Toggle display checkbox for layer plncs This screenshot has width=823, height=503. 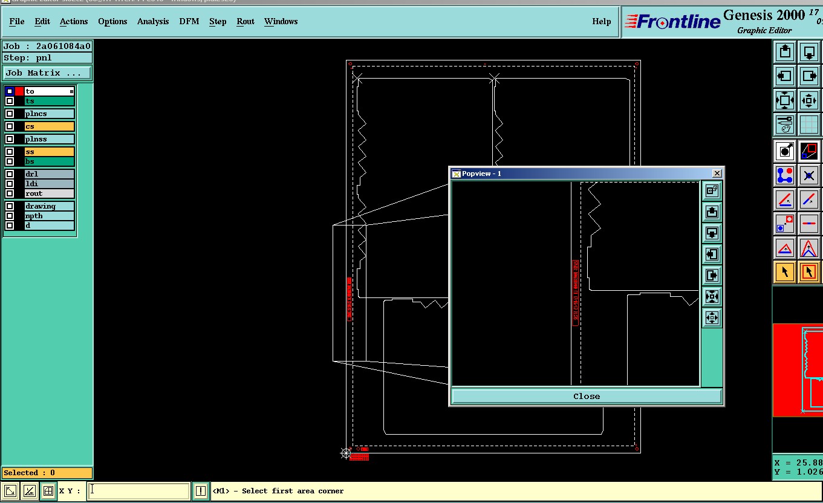point(10,114)
